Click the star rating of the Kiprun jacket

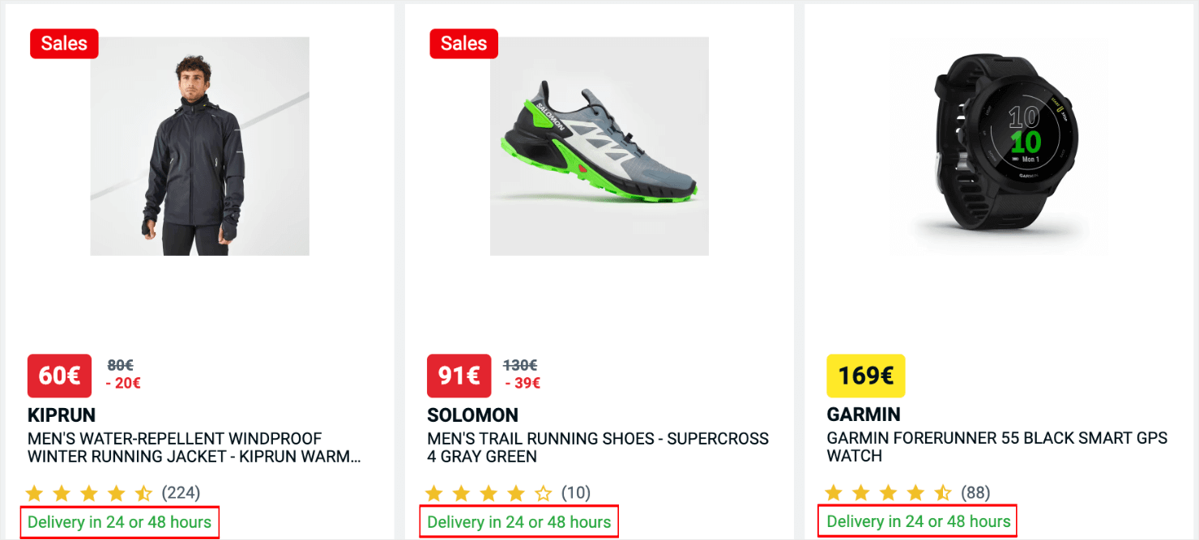88,493
